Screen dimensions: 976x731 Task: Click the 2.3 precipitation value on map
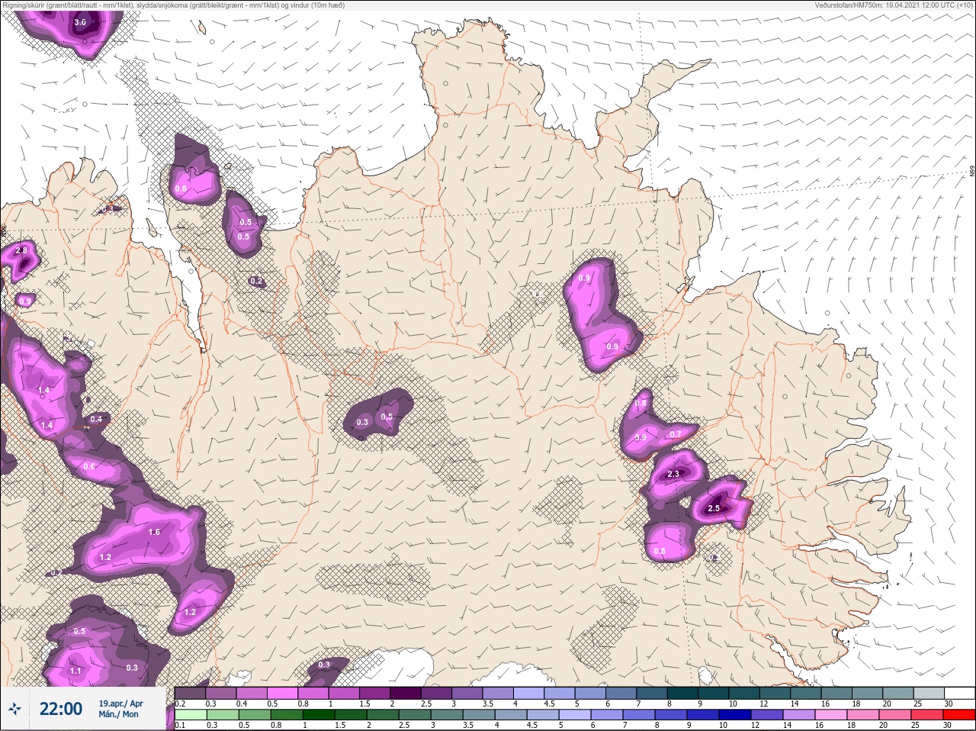[673, 474]
